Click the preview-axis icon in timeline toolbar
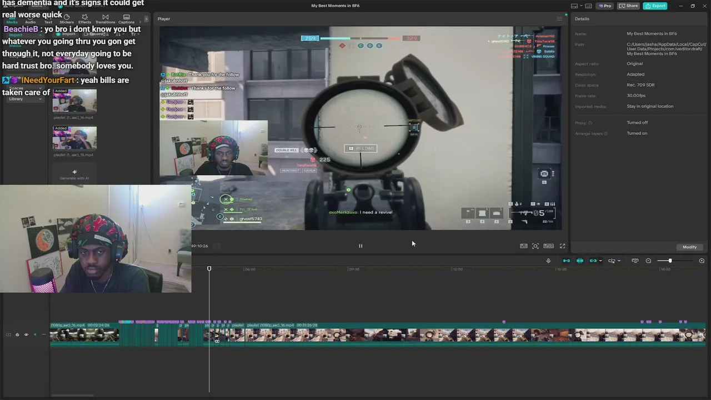This screenshot has width=711, height=400. coord(635,261)
